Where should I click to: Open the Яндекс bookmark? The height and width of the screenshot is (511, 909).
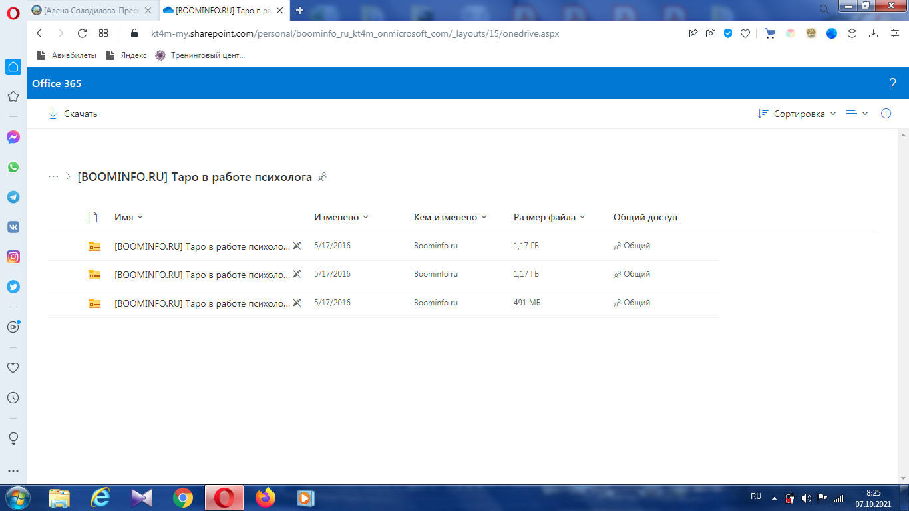pyautogui.click(x=126, y=55)
